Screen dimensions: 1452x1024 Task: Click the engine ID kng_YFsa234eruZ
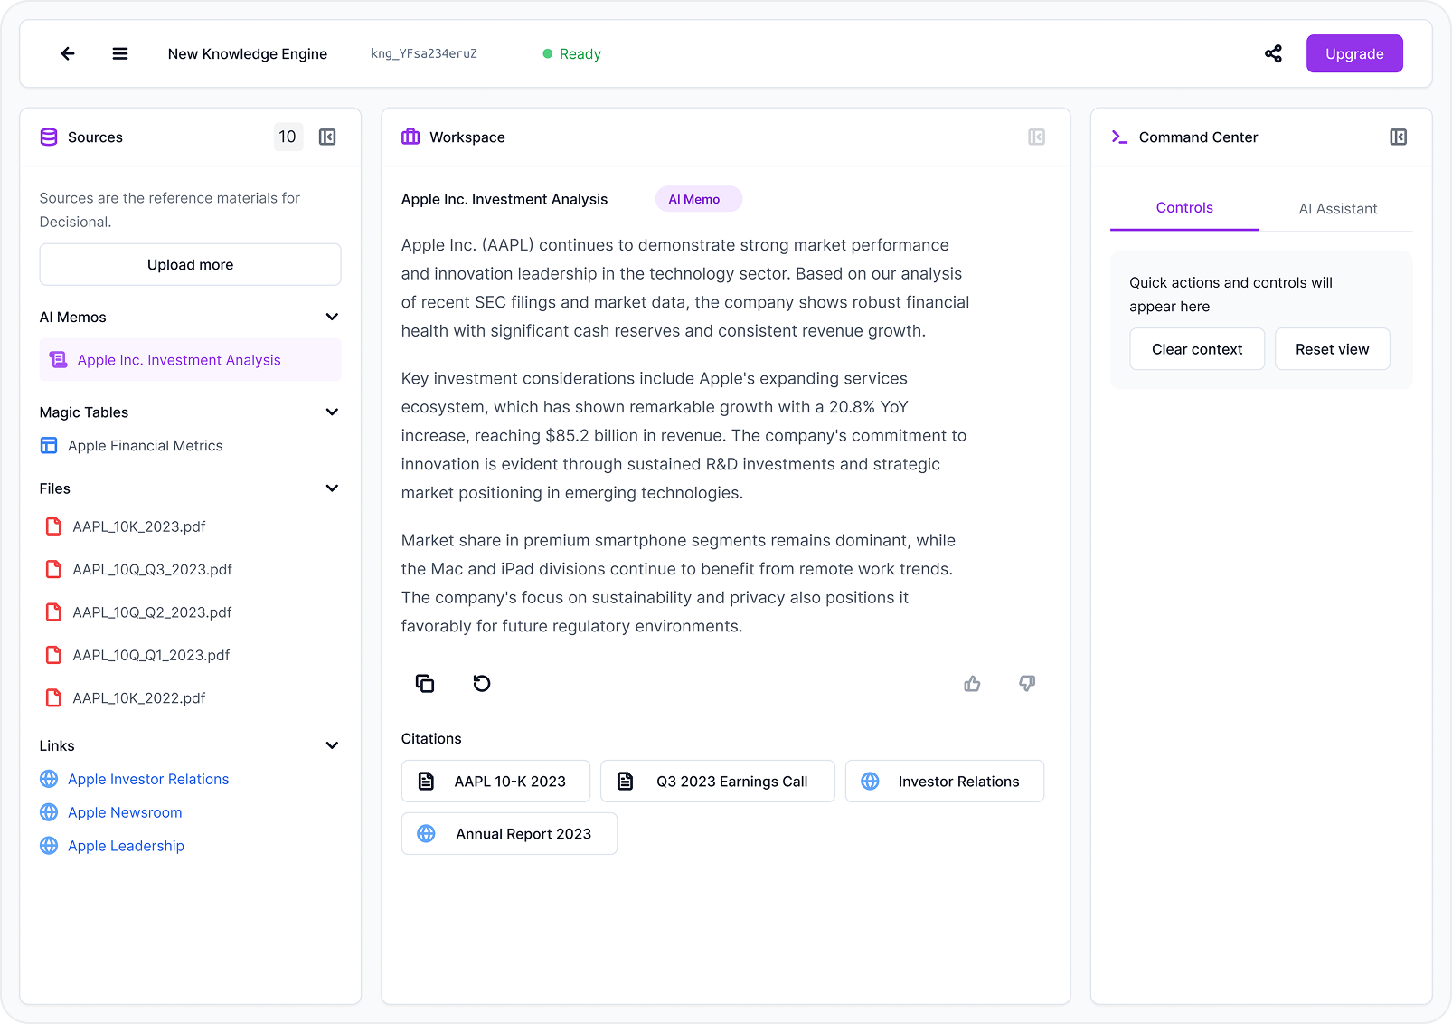[424, 54]
